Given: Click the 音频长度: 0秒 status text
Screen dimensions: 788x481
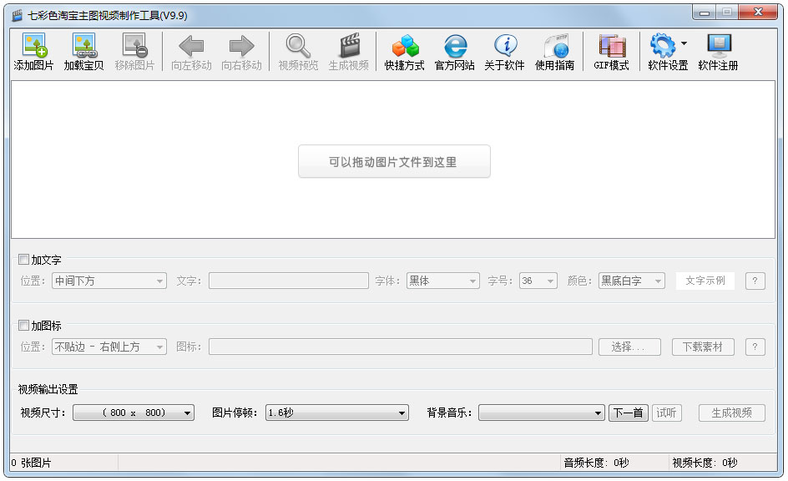Looking at the screenshot, I should pos(597,463).
